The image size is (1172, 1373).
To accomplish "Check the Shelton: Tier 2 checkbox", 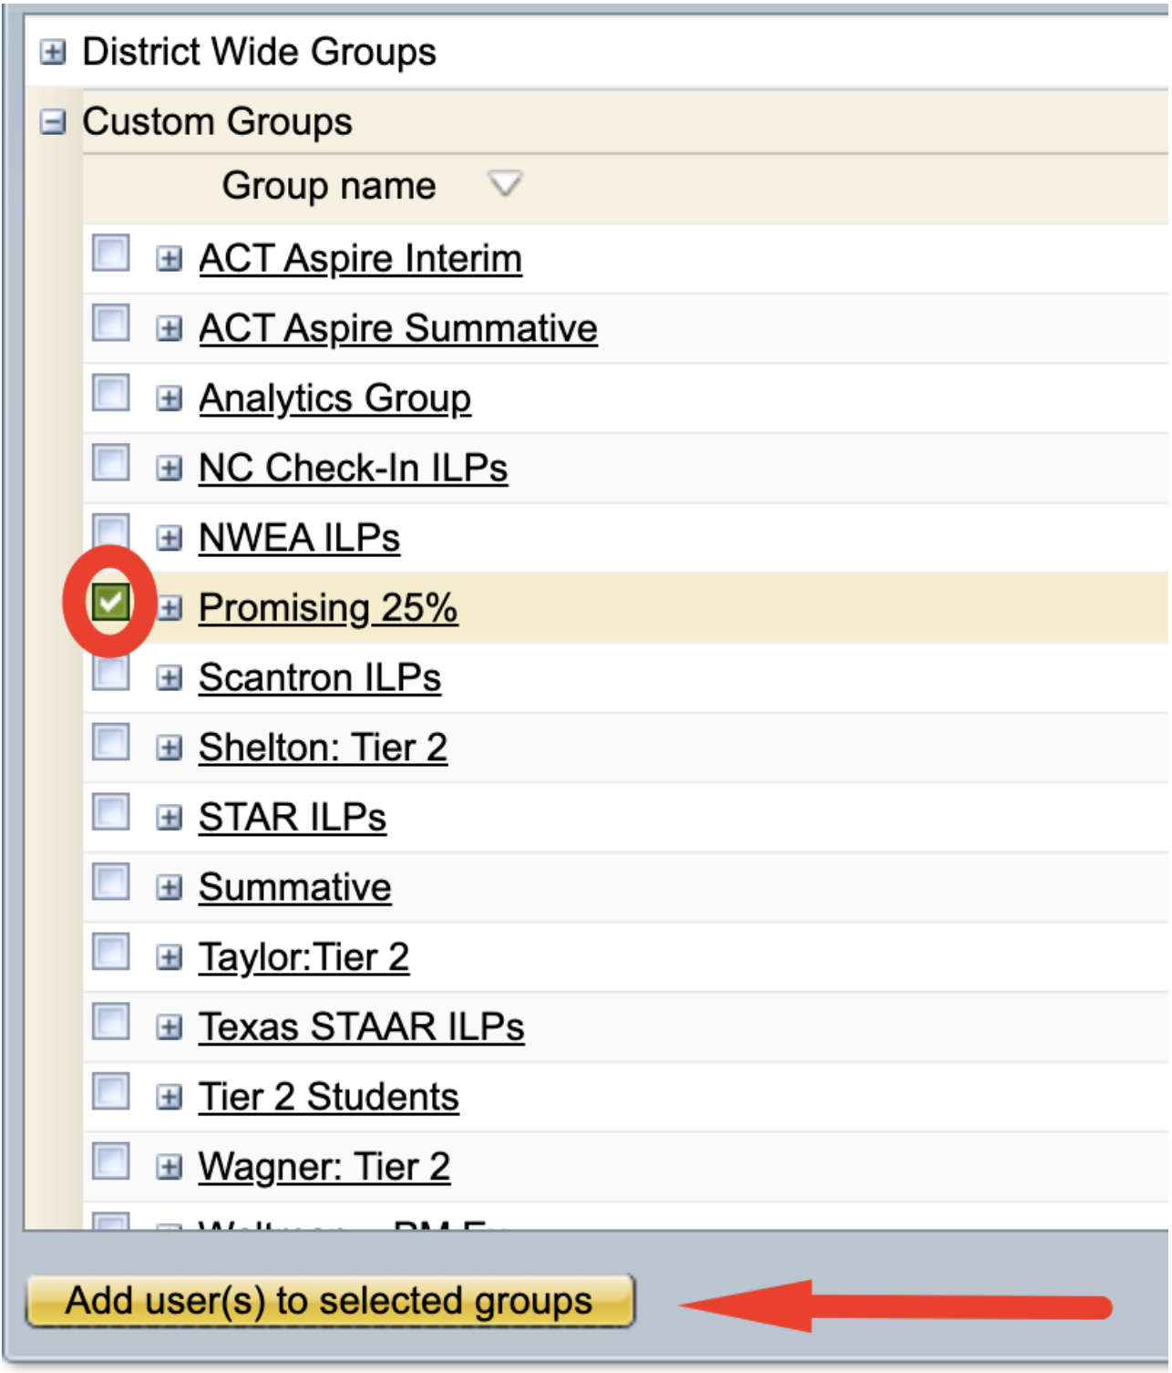I will (111, 742).
